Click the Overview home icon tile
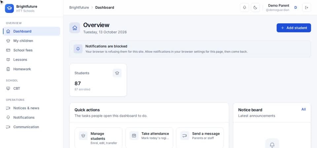317x148 pixels. (75, 28)
